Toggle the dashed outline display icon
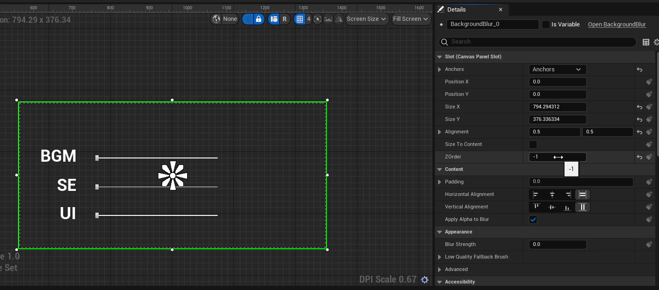Viewport: 659px width, 290px height. point(248,19)
